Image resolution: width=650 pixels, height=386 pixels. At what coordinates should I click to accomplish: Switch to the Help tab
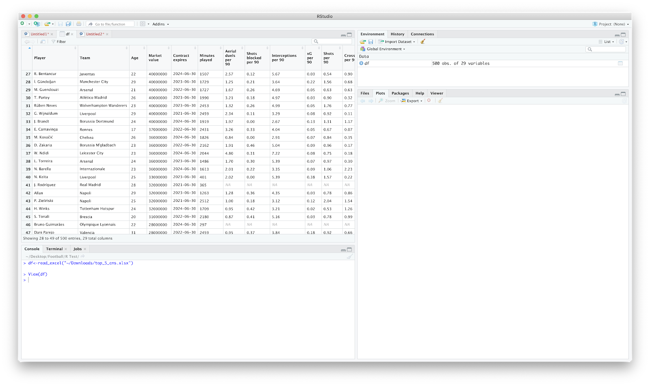pyautogui.click(x=420, y=93)
